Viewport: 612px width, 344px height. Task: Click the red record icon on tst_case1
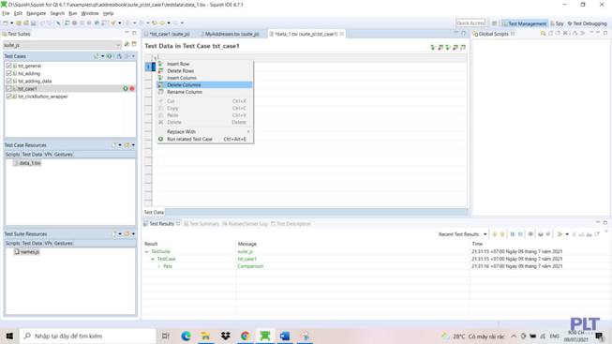(132, 89)
